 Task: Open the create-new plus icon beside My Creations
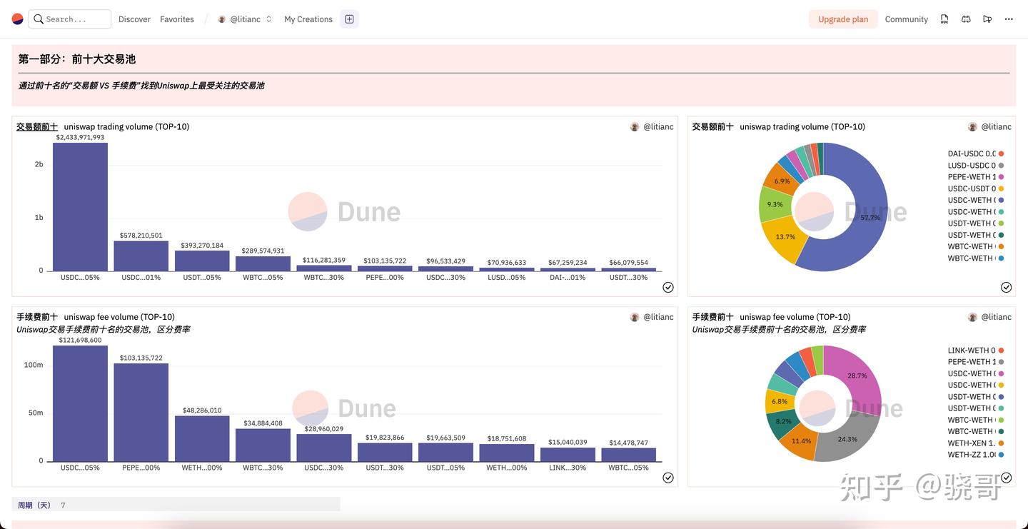coord(349,19)
